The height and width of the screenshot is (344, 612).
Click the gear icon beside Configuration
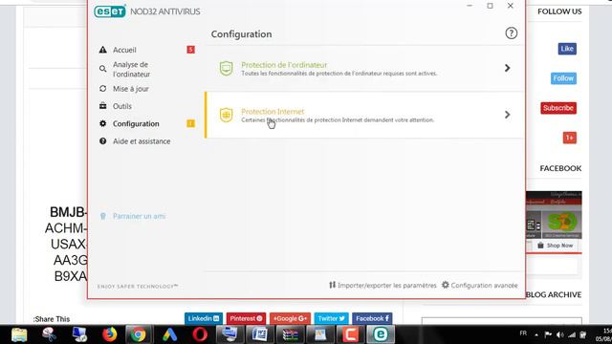pos(102,123)
